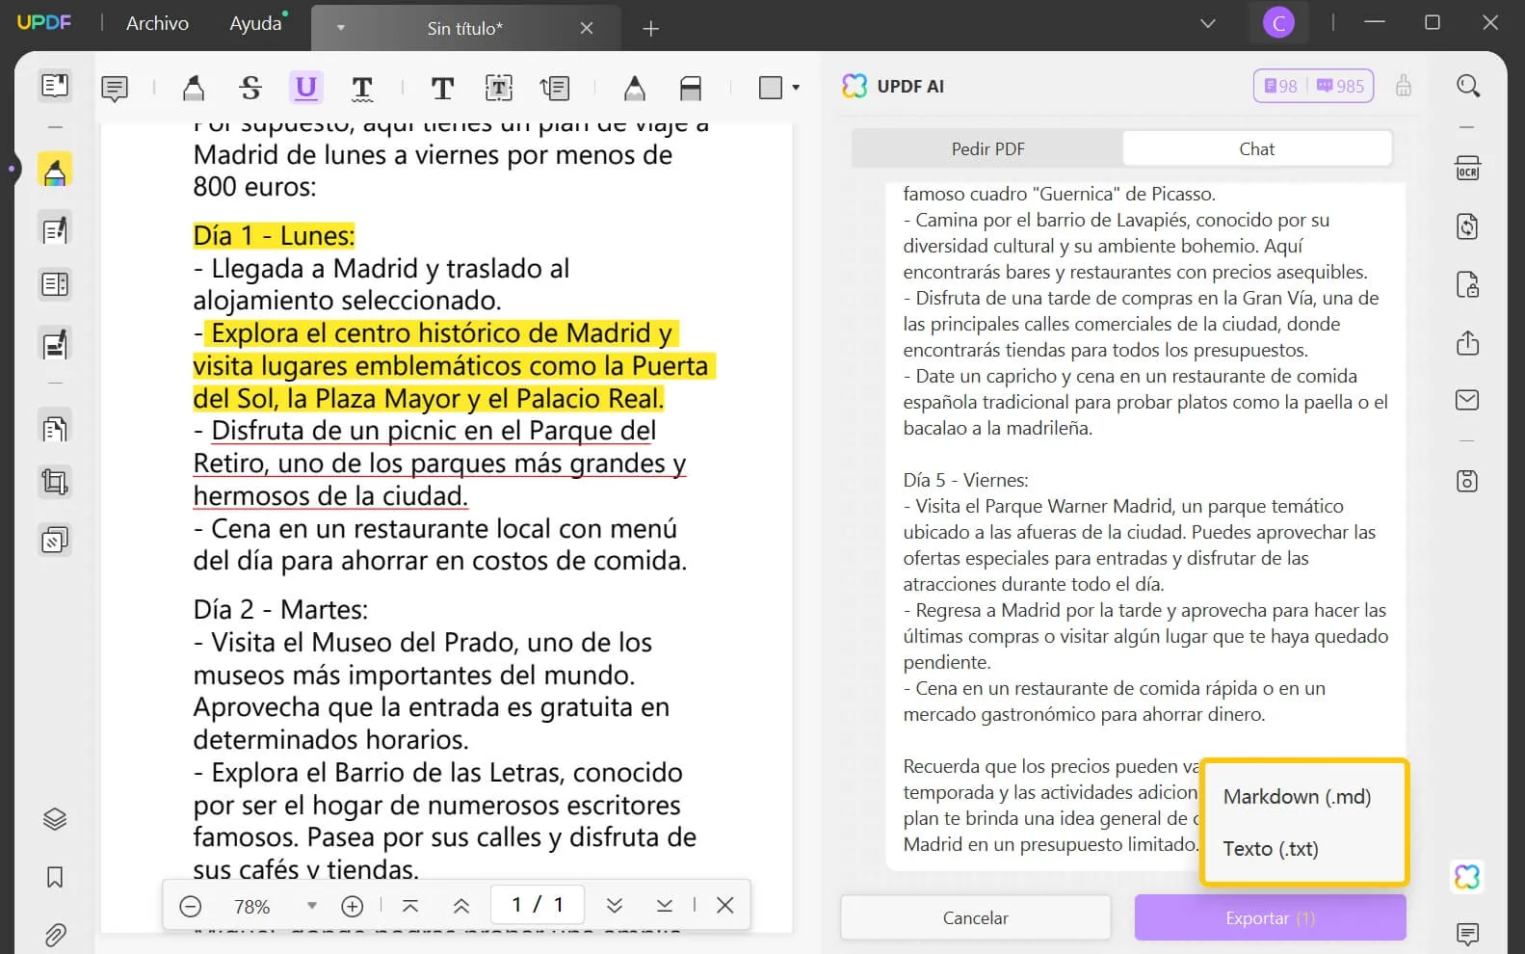1525x954 pixels.
Task: View the AI credits 98 | 985 badge
Action: [1313, 86]
